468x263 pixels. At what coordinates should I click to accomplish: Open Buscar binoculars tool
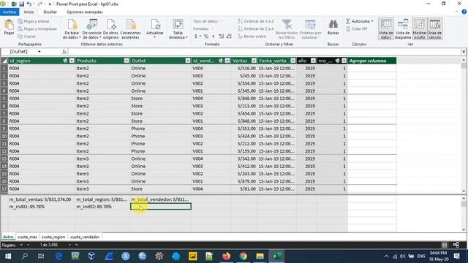333,28
